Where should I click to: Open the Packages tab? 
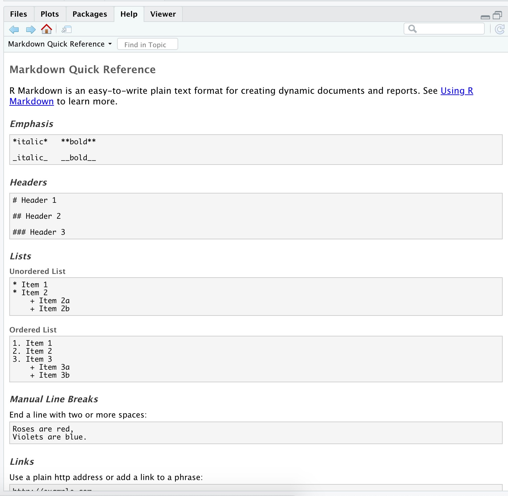[90, 14]
